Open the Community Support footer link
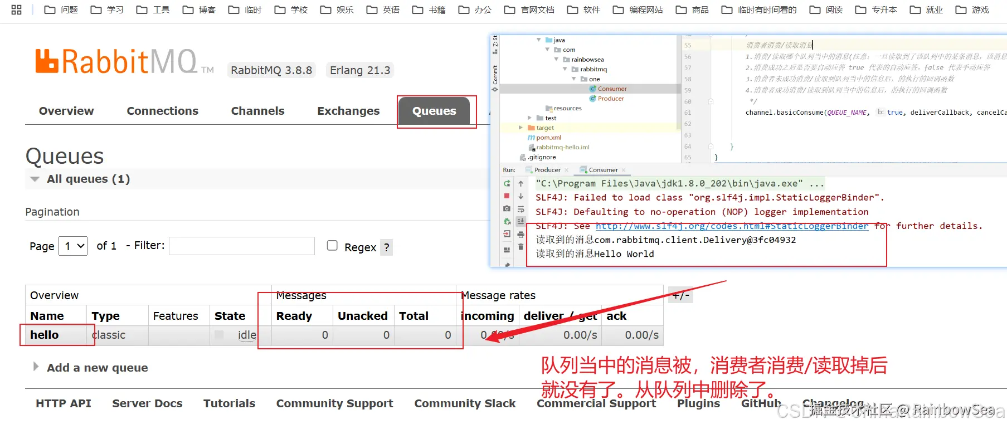The image size is (1007, 429). pos(334,403)
